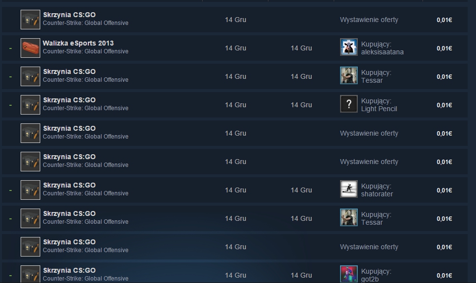Viewport: 476px width, 283px height.
Task: Open the red Walizka eSports 2013 case icon
Action: (x=30, y=48)
